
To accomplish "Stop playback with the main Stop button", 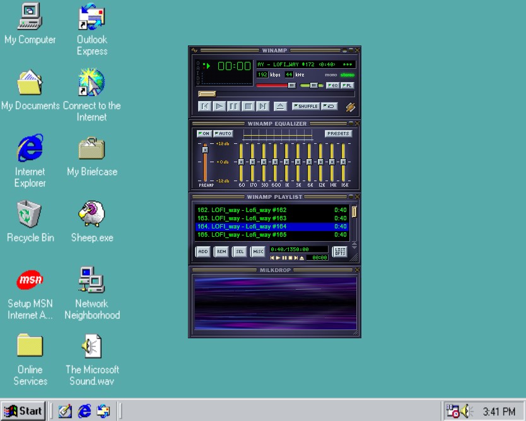I will pyautogui.click(x=248, y=107).
